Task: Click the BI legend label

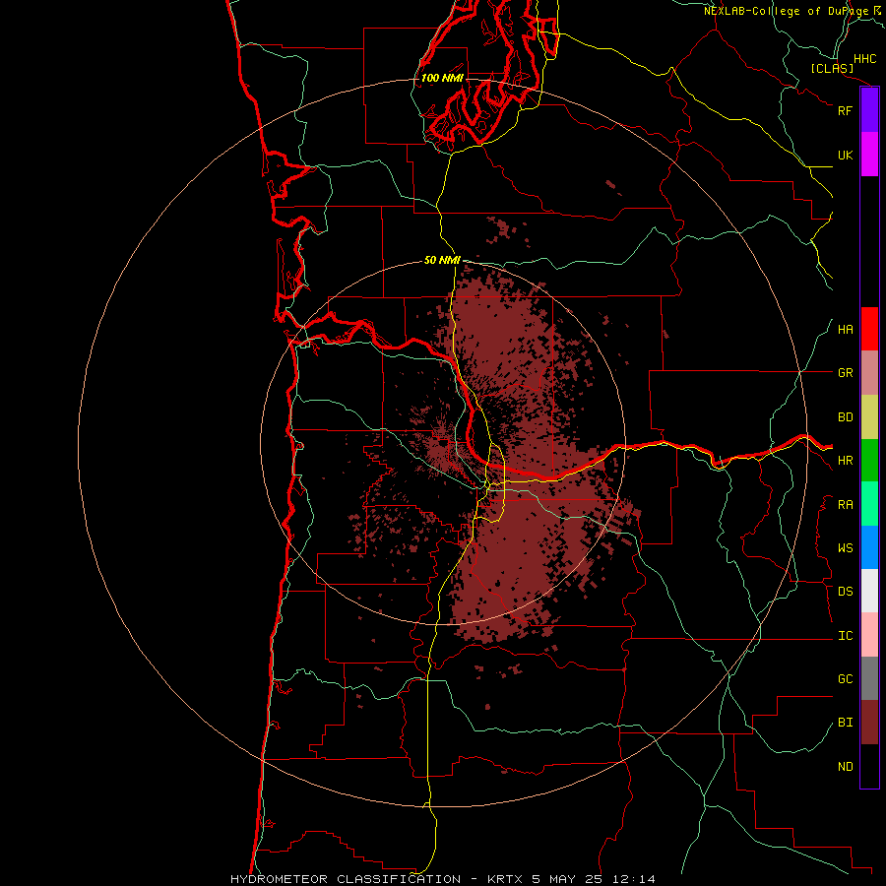Action: (x=846, y=723)
